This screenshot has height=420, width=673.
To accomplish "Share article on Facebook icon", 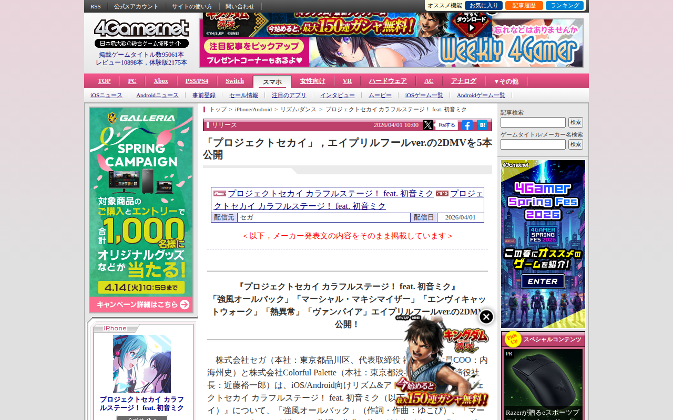I will [x=467, y=125].
